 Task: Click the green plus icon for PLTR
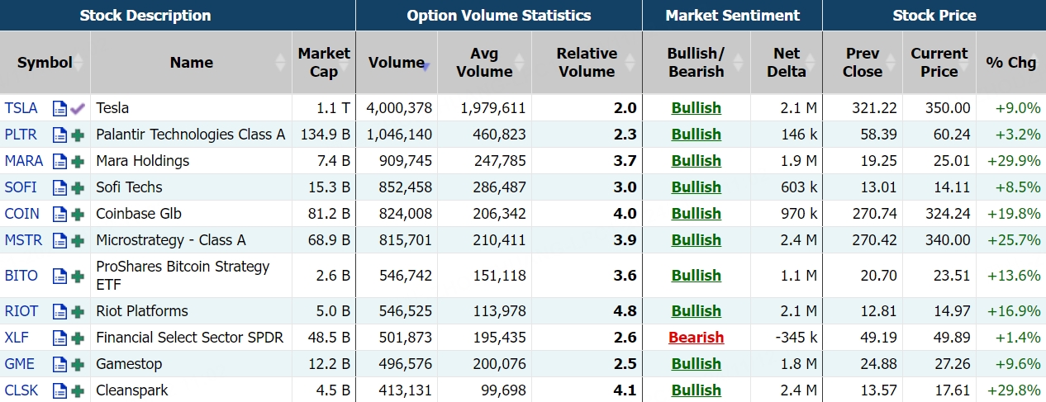click(x=78, y=135)
